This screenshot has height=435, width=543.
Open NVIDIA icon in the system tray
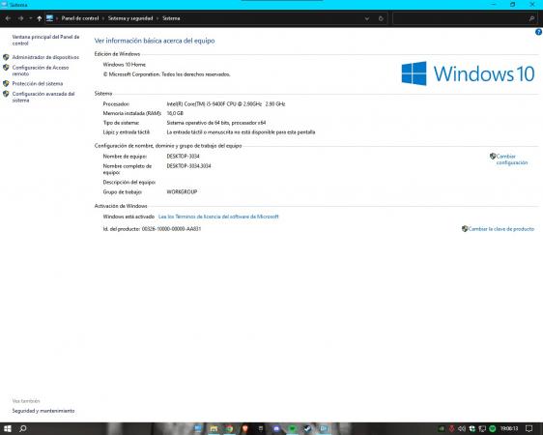coord(442,429)
